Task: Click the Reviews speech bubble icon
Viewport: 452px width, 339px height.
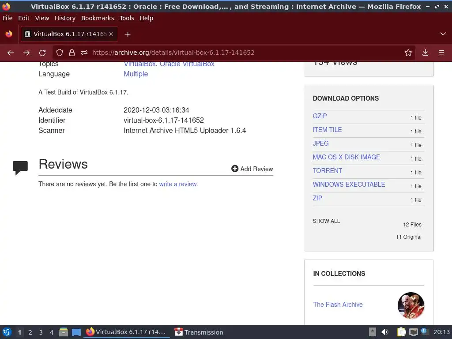Action: click(20, 168)
